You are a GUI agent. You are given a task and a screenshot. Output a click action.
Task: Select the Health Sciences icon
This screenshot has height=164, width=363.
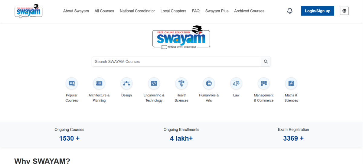(181, 83)
